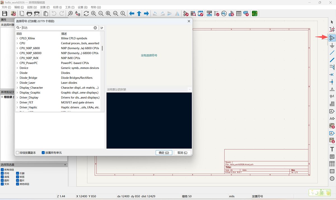Toggle 持续放置副本 checkbox
The height and width of the screenshot is (200, 336).
point(18,153)
